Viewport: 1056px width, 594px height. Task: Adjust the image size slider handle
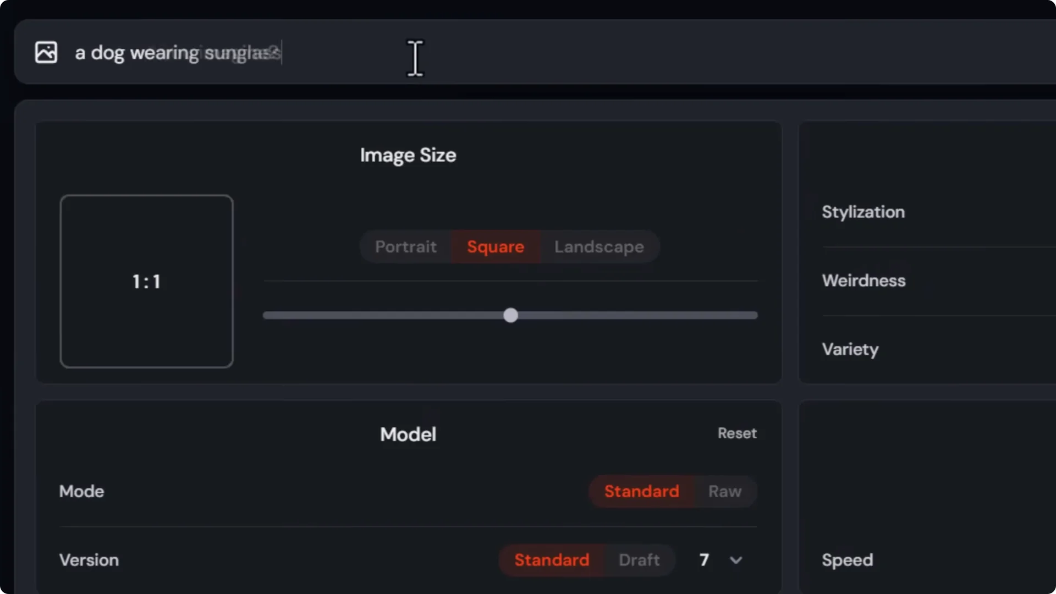coord(510,315)
